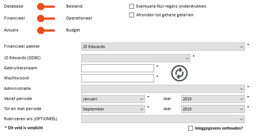Tick the Inloggegevens onthouden checkbox
263x140 pixels.
tap(190, 128)
